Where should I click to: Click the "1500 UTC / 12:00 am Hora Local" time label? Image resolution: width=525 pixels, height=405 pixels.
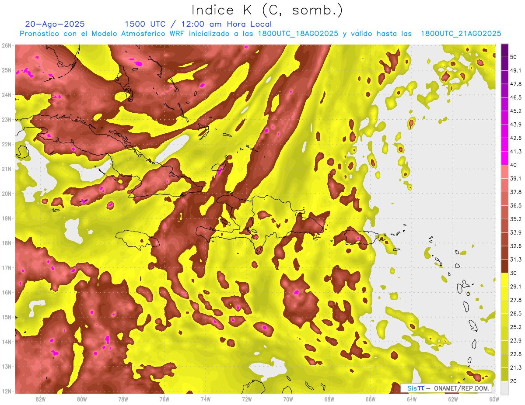coord(198,24)
